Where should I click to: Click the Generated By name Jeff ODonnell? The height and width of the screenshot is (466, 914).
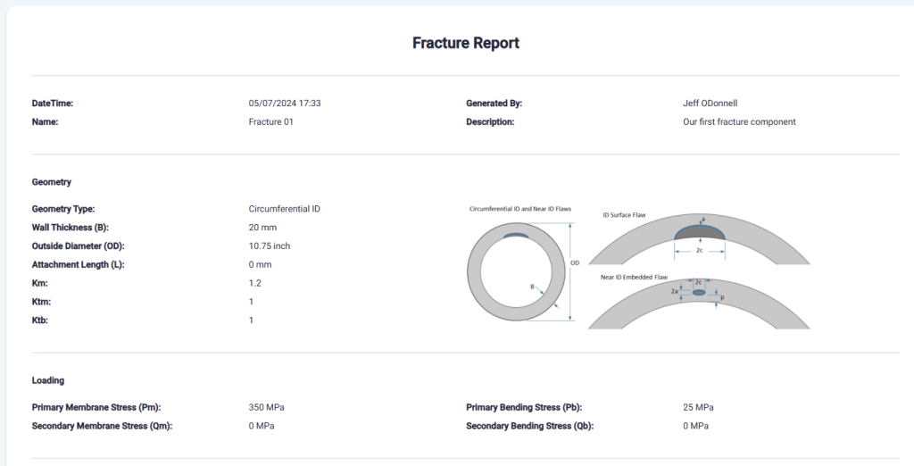[x=711, y=104]
